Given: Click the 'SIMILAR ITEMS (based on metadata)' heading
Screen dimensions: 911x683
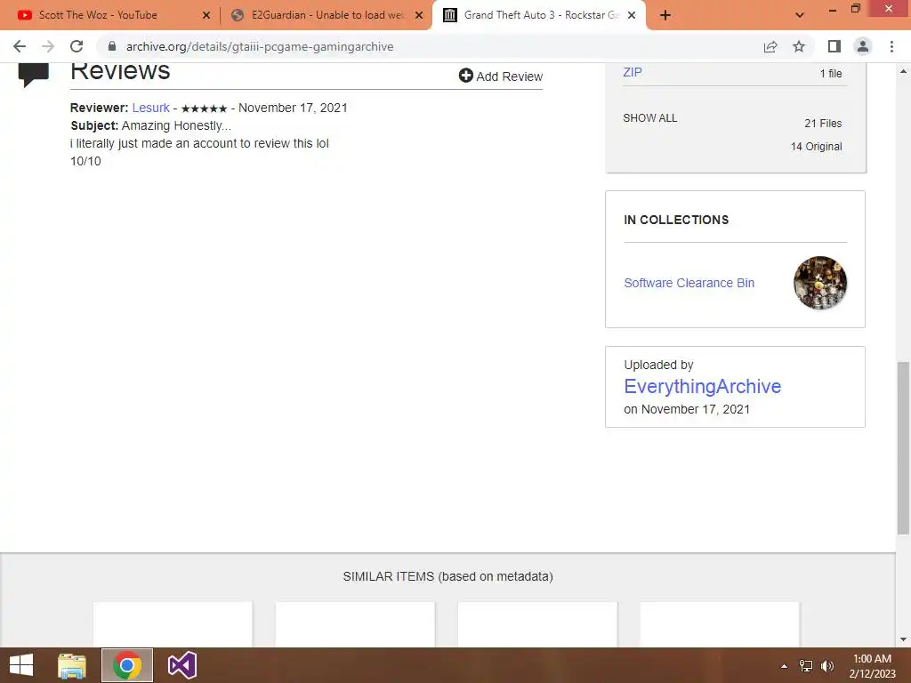Looking at the screenshot, I should (448, 576).
